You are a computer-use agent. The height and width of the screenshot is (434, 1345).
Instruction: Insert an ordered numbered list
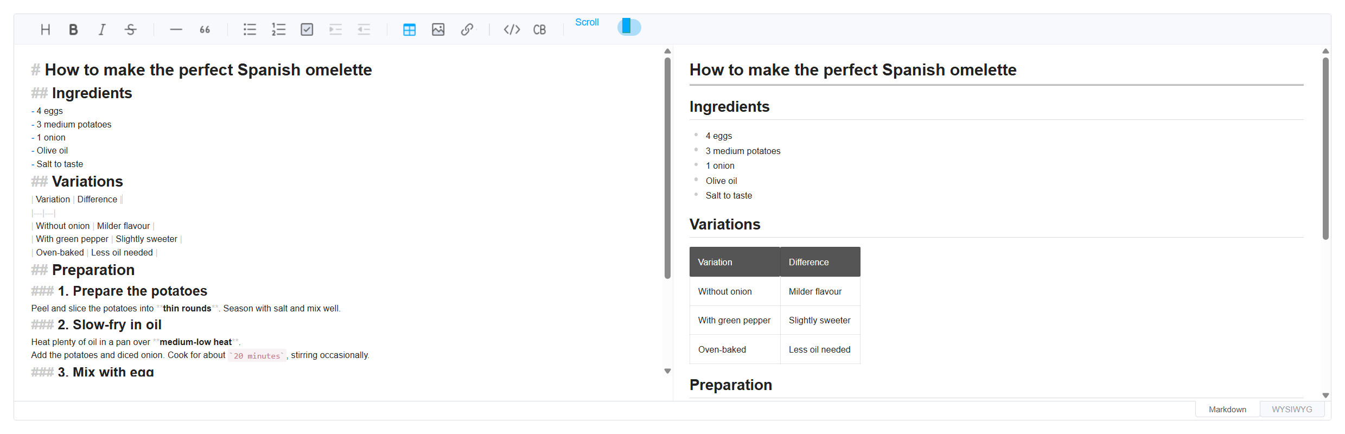click(278, 29)
